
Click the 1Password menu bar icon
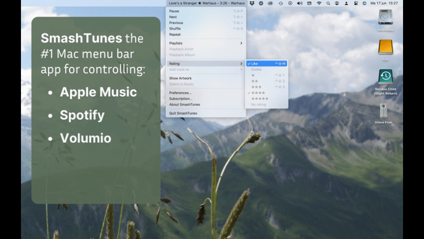click(x=261, y=3)
